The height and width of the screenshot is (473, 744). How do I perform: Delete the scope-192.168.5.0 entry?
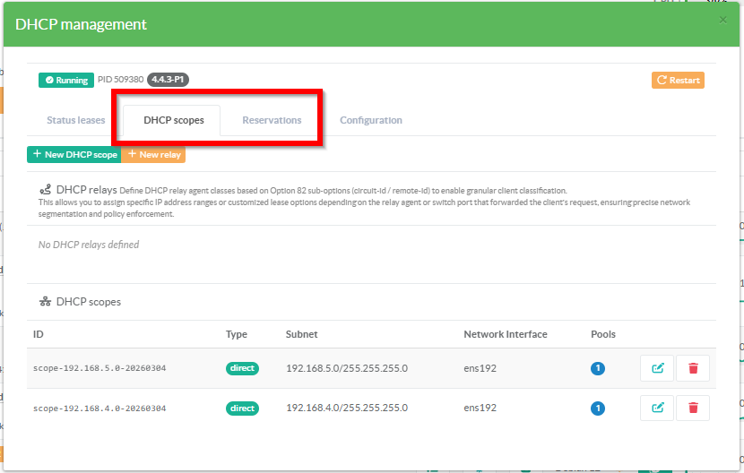pyautogui.click(x=692, y=368)
